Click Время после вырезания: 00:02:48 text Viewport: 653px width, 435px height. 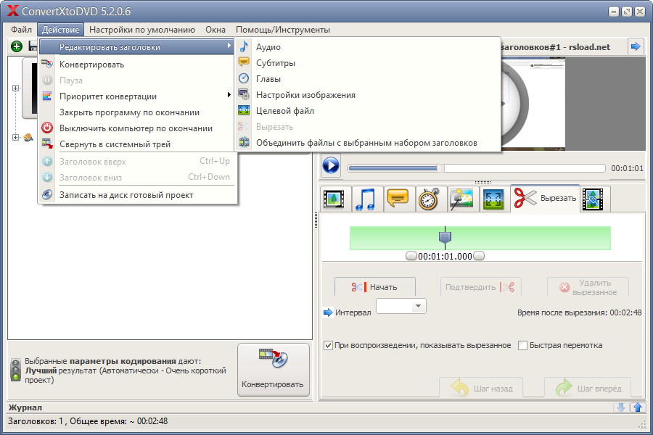(x=579, y=312)
